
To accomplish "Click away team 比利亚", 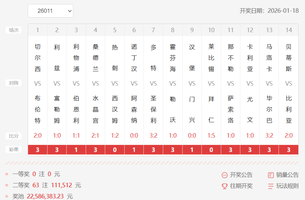I will pyautogui.click(x=289, y=109).
